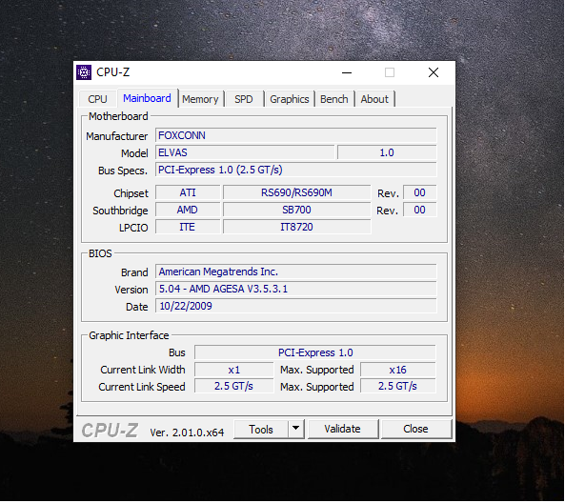Click the Ver. 2.01.0.x64 version text
Viewport: 565px width, 503px height.
(x=187, y=433)
